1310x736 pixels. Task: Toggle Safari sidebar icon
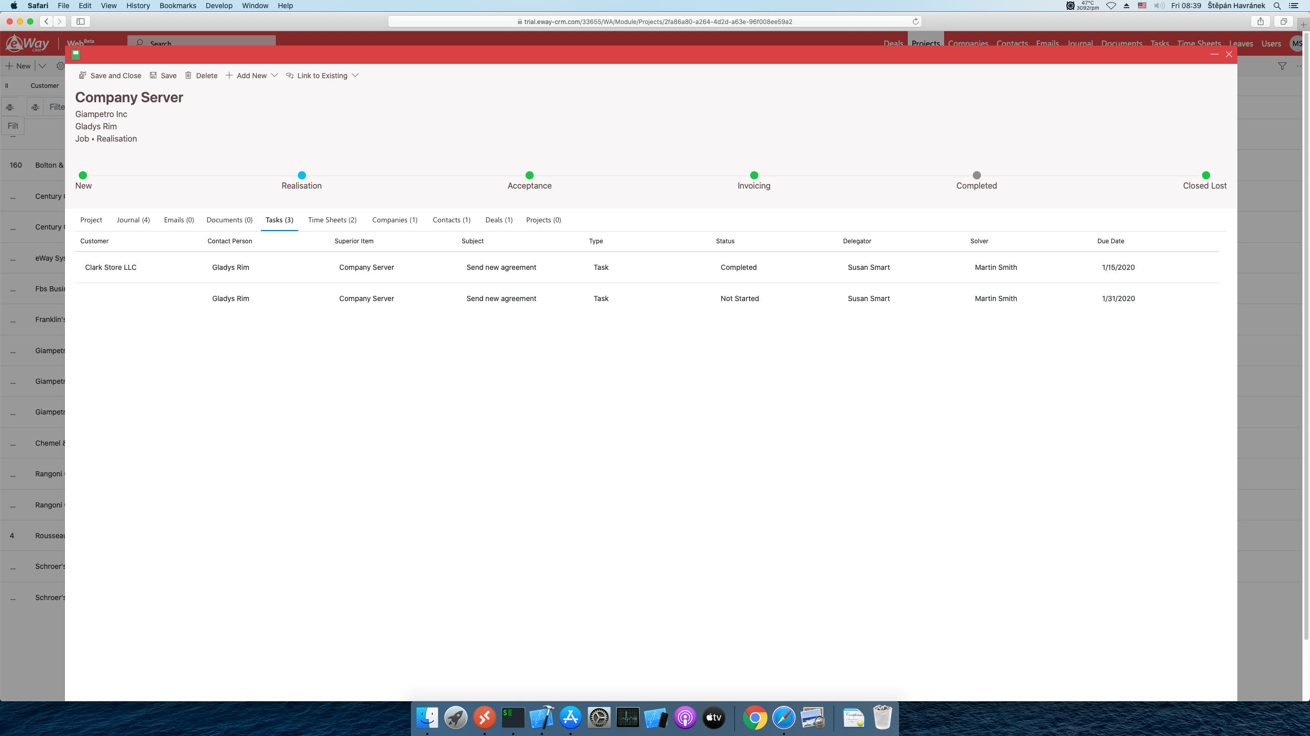click(80, 21)
